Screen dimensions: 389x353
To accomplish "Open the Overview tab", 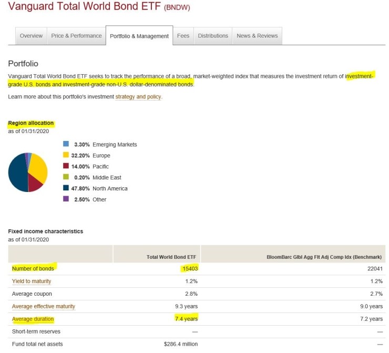I will click(31, 36).
